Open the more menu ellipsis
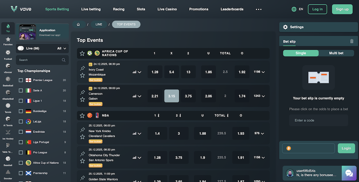Image resolution: width=359 pixels, height=182 pixels. tap(259, 9)
